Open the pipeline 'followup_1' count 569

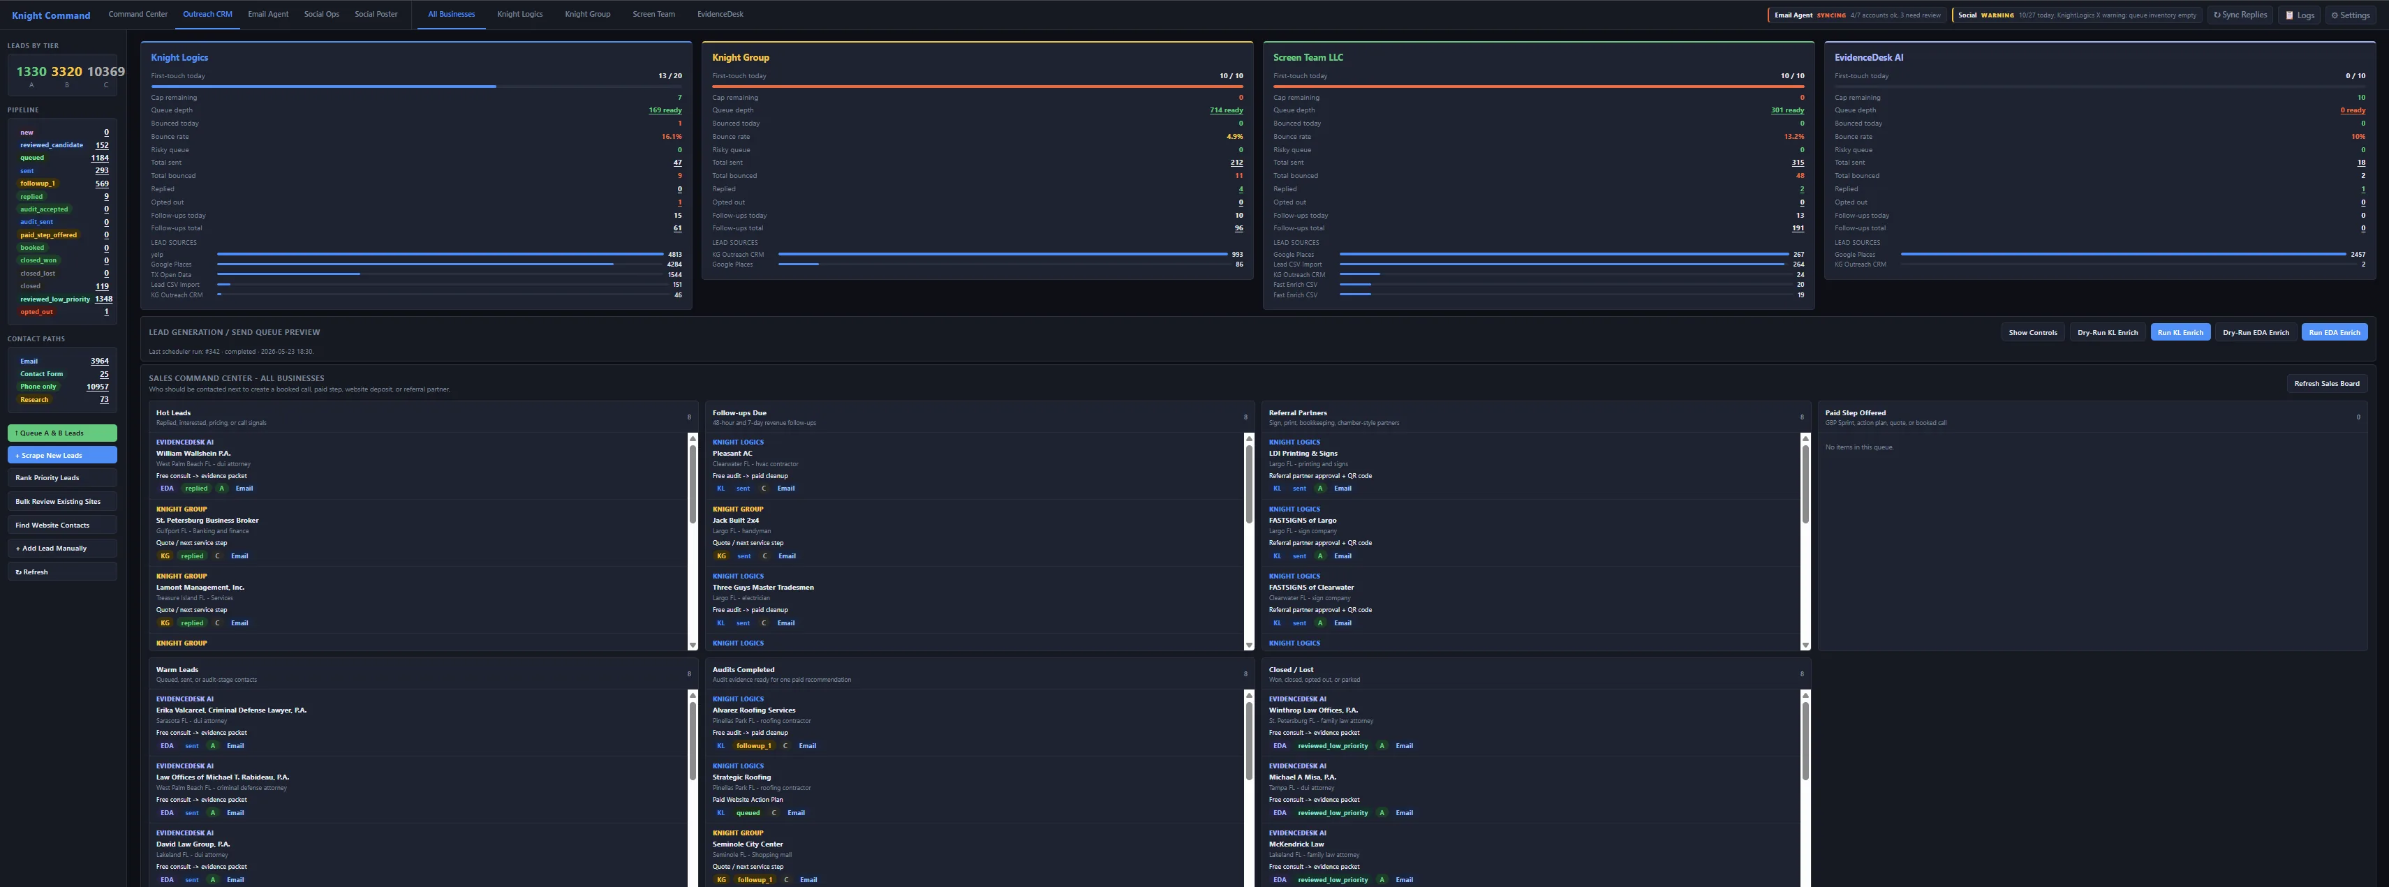pyautogui.click(x=102, y=184)
